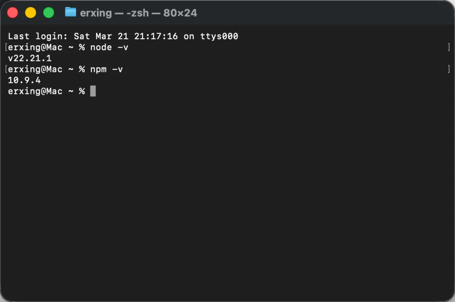Click the green full-screen button
This screenshot has height=302, width=455.
(49, 13)
